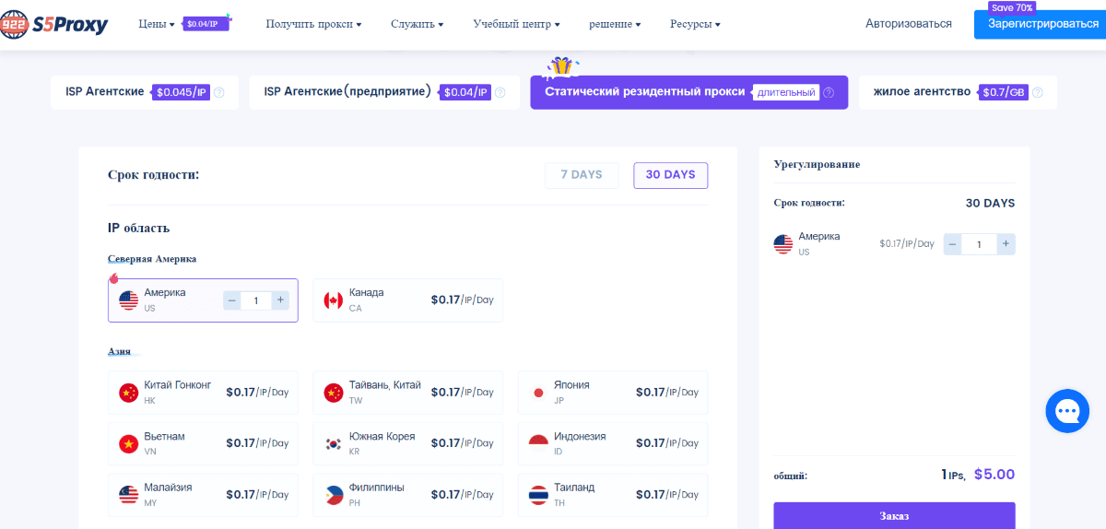
Task: Click the flag icon beside Китай Гонконг
Action: (x=129, y=394)
